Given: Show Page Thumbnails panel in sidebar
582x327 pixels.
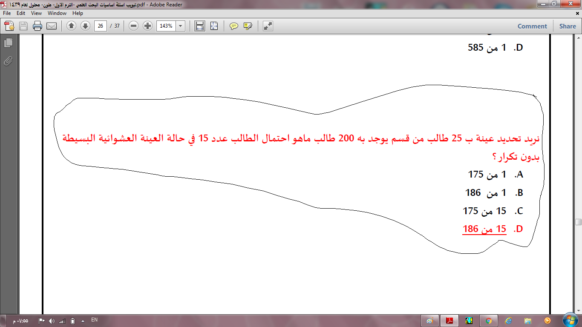Looking at the screenshot, I should [8, 43].
